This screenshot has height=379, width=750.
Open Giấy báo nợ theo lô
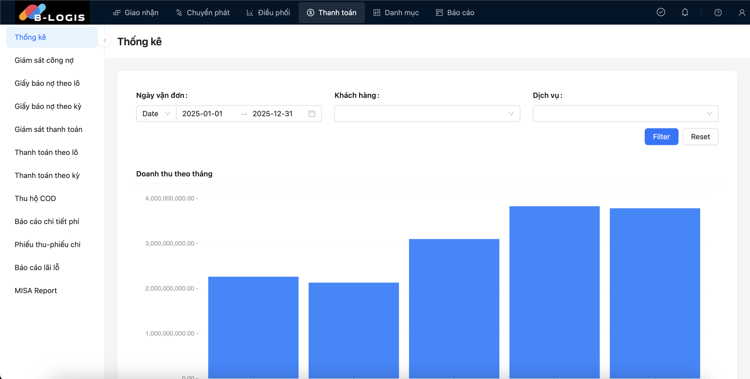[x=52, y=83]
